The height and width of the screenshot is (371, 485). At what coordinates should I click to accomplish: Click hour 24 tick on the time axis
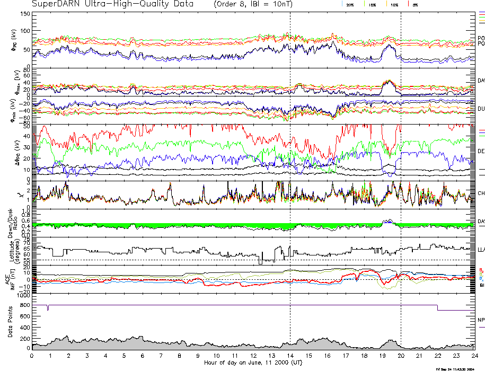pos(474,356)
